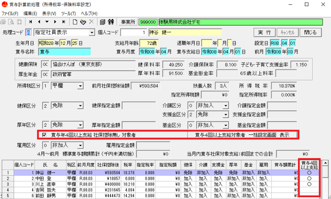Open the 所得税区分 甲欄 dropdown
Screen dimensions: 331x199
(x=80, y=86)
